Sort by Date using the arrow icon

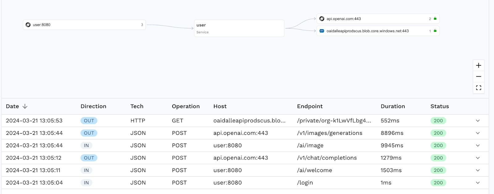pos(25,106)
